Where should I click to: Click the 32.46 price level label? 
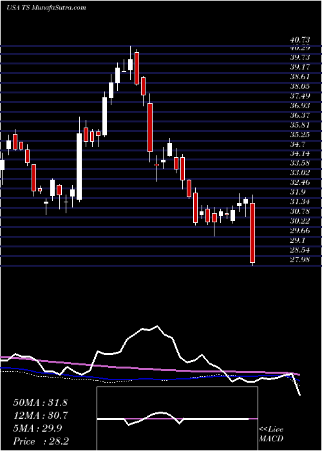click(x=299, y=182)
